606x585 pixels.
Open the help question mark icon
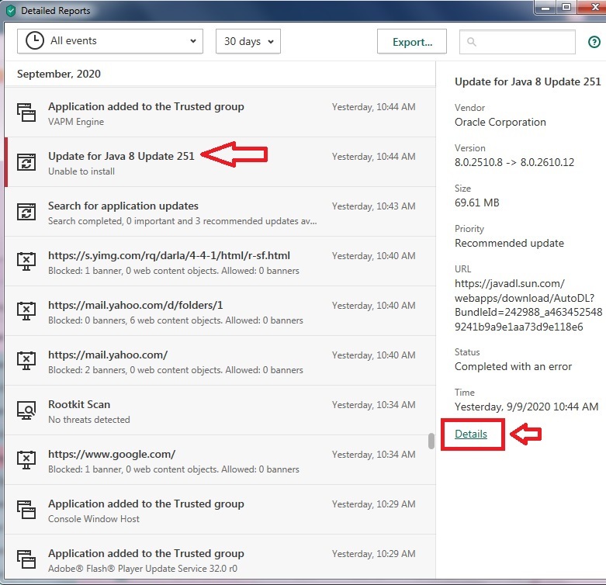coord(594,42)
